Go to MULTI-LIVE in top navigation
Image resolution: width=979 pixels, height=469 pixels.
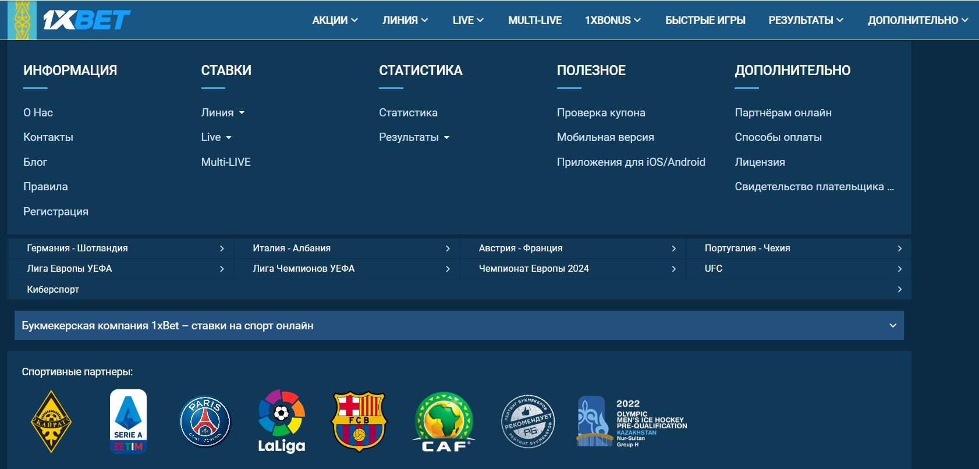[x=535, y=20]
